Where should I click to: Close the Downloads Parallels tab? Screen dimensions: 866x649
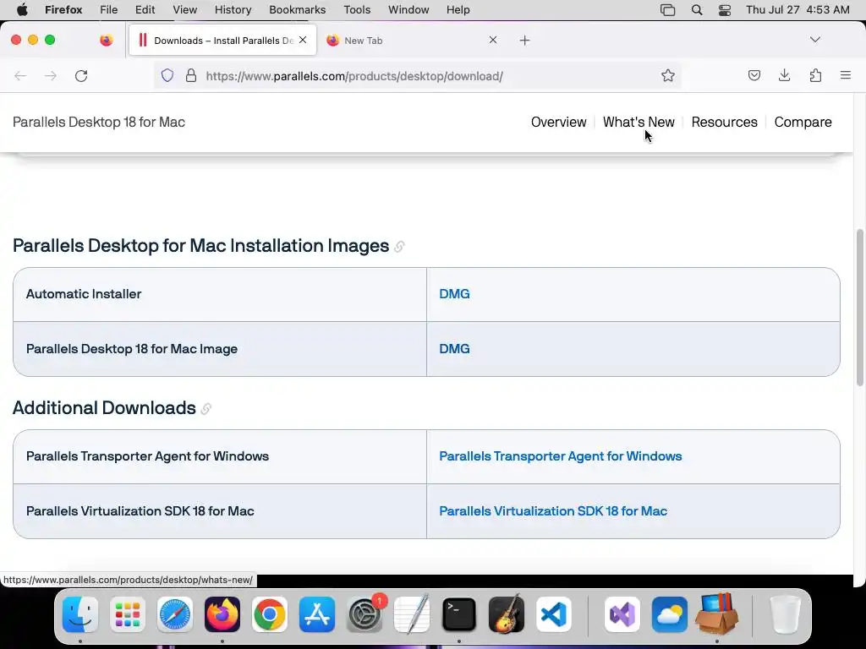click(x=303, y=40)
